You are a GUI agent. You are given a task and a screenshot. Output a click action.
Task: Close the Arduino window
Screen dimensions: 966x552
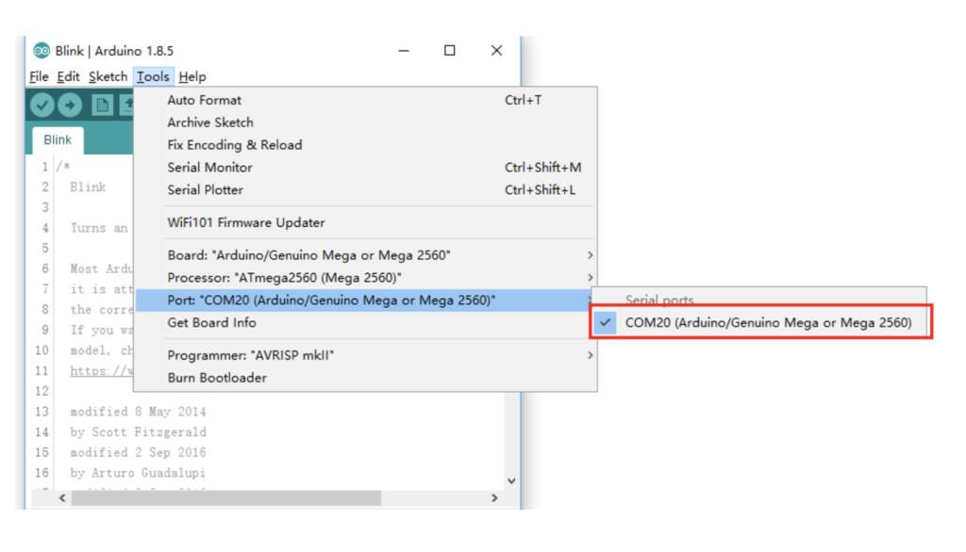pyautogui.click(x=496, y=51)
